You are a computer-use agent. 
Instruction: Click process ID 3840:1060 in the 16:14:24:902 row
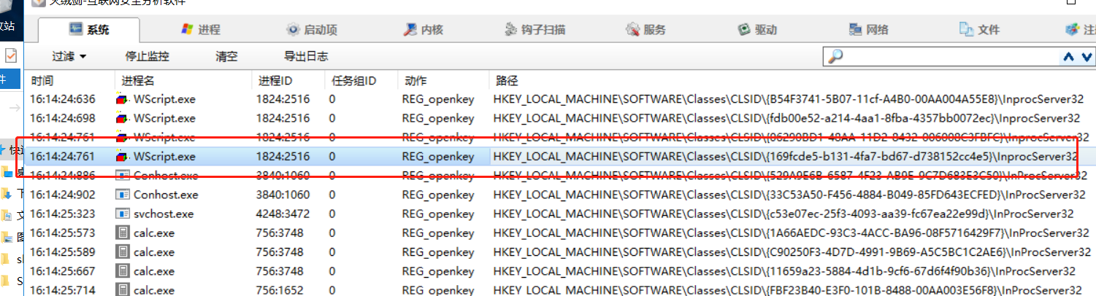click(283, 195)
